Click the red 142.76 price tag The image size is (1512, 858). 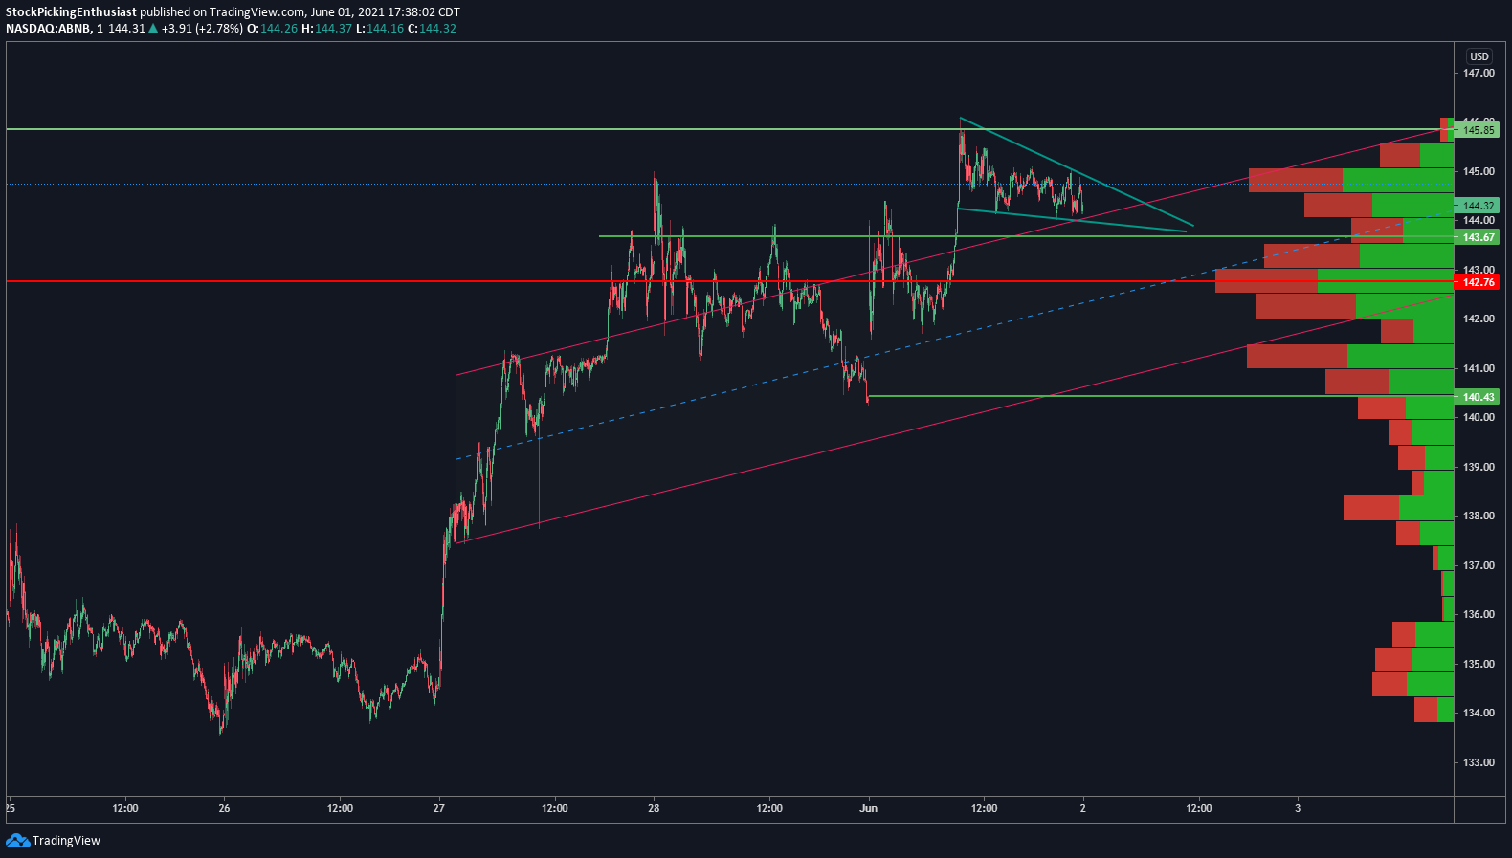1478,282
